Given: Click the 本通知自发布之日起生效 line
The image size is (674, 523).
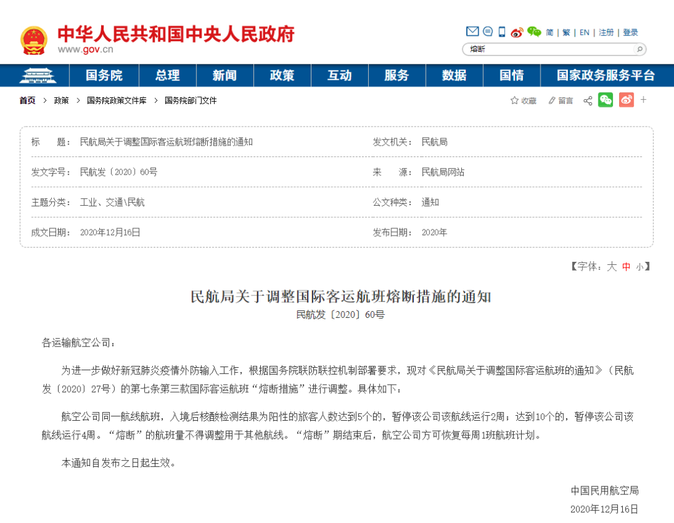Looking at the screenshot, I should point(118,463).
